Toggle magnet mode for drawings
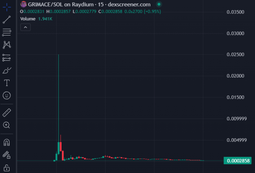The image size is (255, 173). pos(7,142)
